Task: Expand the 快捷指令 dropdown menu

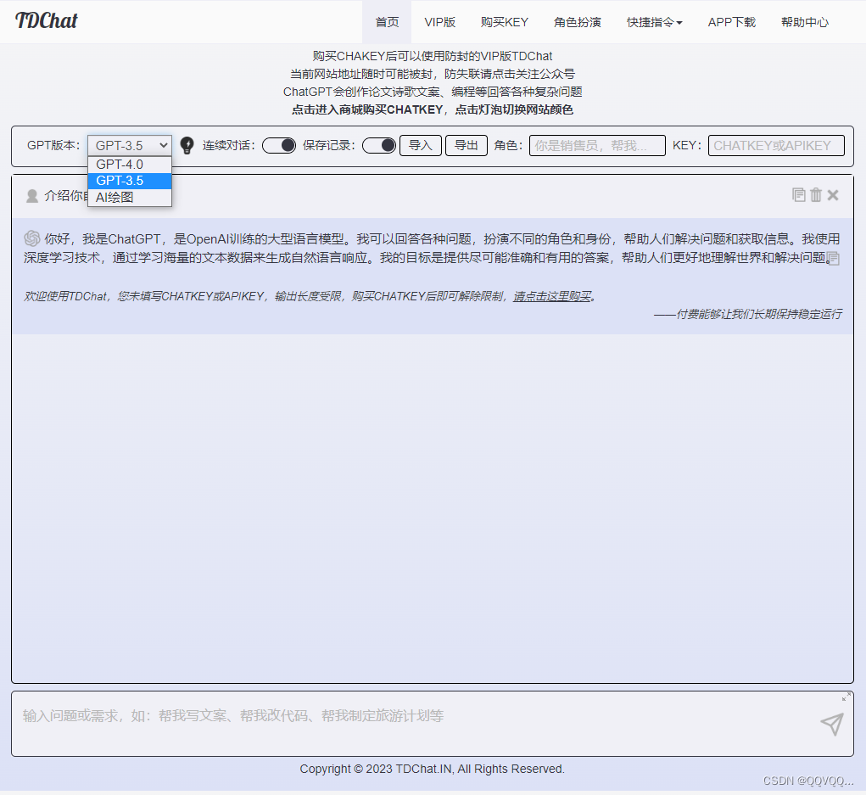Action: (x=655, y=22)
